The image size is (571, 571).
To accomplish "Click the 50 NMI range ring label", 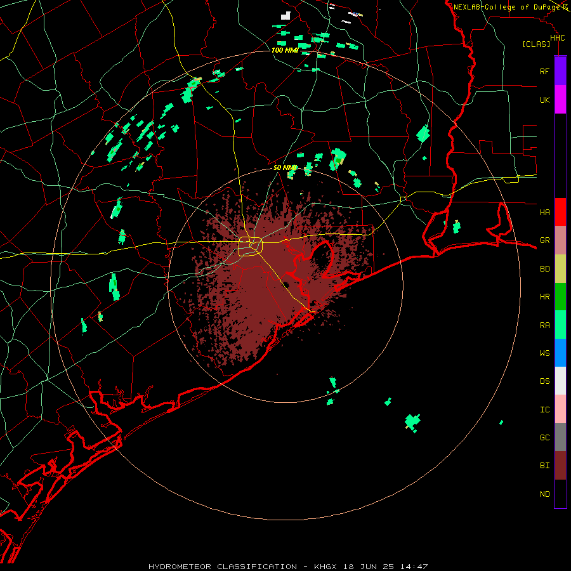I will tap(285, 167).
